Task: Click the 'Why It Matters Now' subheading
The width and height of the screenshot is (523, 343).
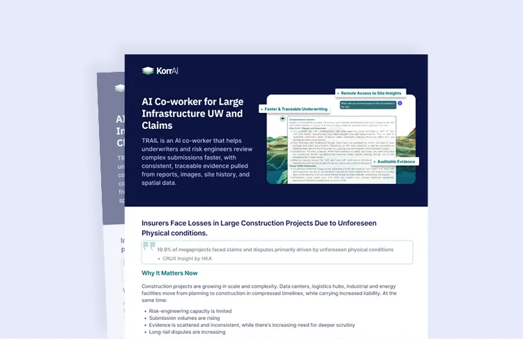Action: pos(169,273)
